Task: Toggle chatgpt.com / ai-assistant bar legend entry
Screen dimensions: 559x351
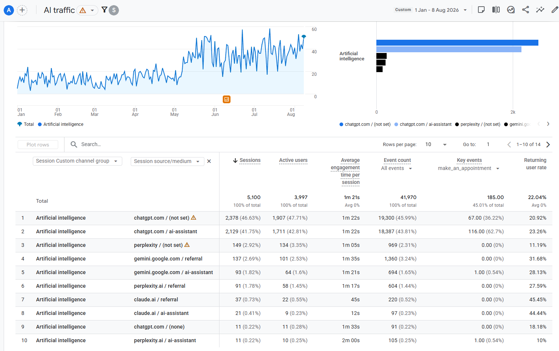Action: (423, 124)
